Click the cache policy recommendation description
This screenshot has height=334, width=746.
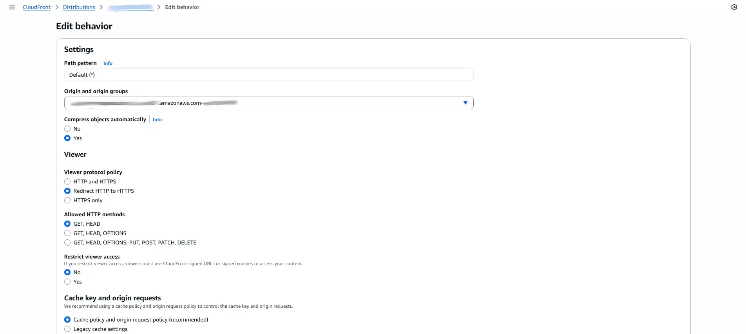179,306
